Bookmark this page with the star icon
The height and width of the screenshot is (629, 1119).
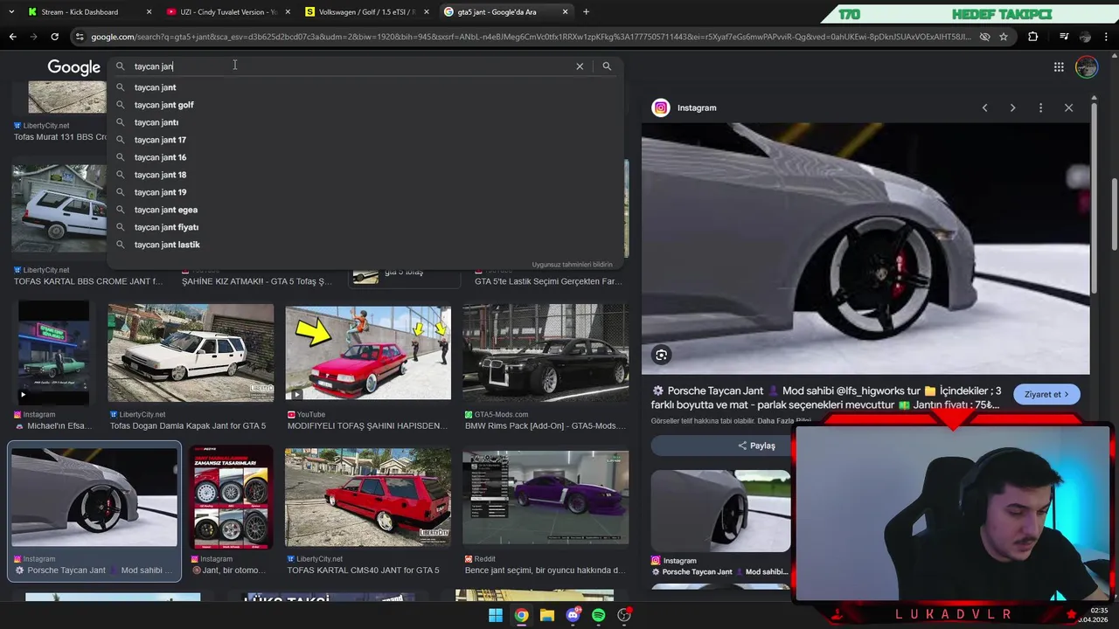tap(1004, 37)
